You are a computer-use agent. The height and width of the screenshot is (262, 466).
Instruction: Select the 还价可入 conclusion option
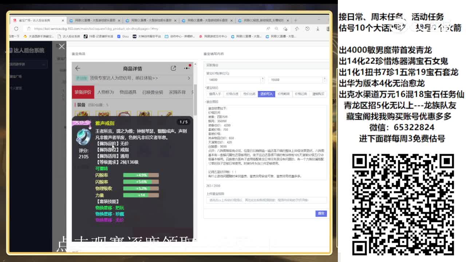(x=266, y=94)
